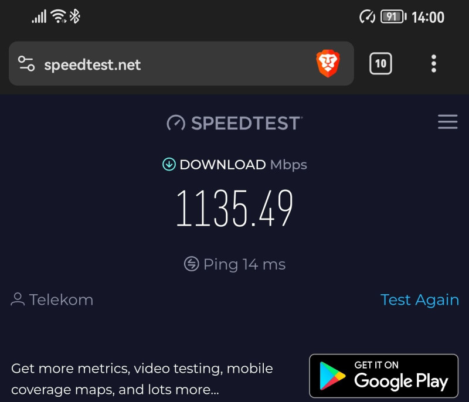Click the Telekom user icon

tap(18, 299)
